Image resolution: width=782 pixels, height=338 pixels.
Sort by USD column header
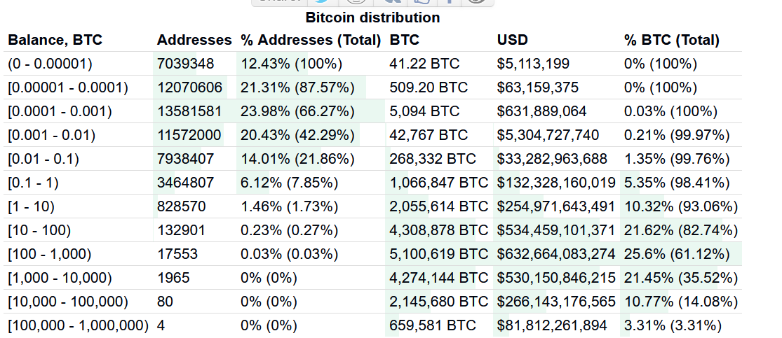point(512,40)
